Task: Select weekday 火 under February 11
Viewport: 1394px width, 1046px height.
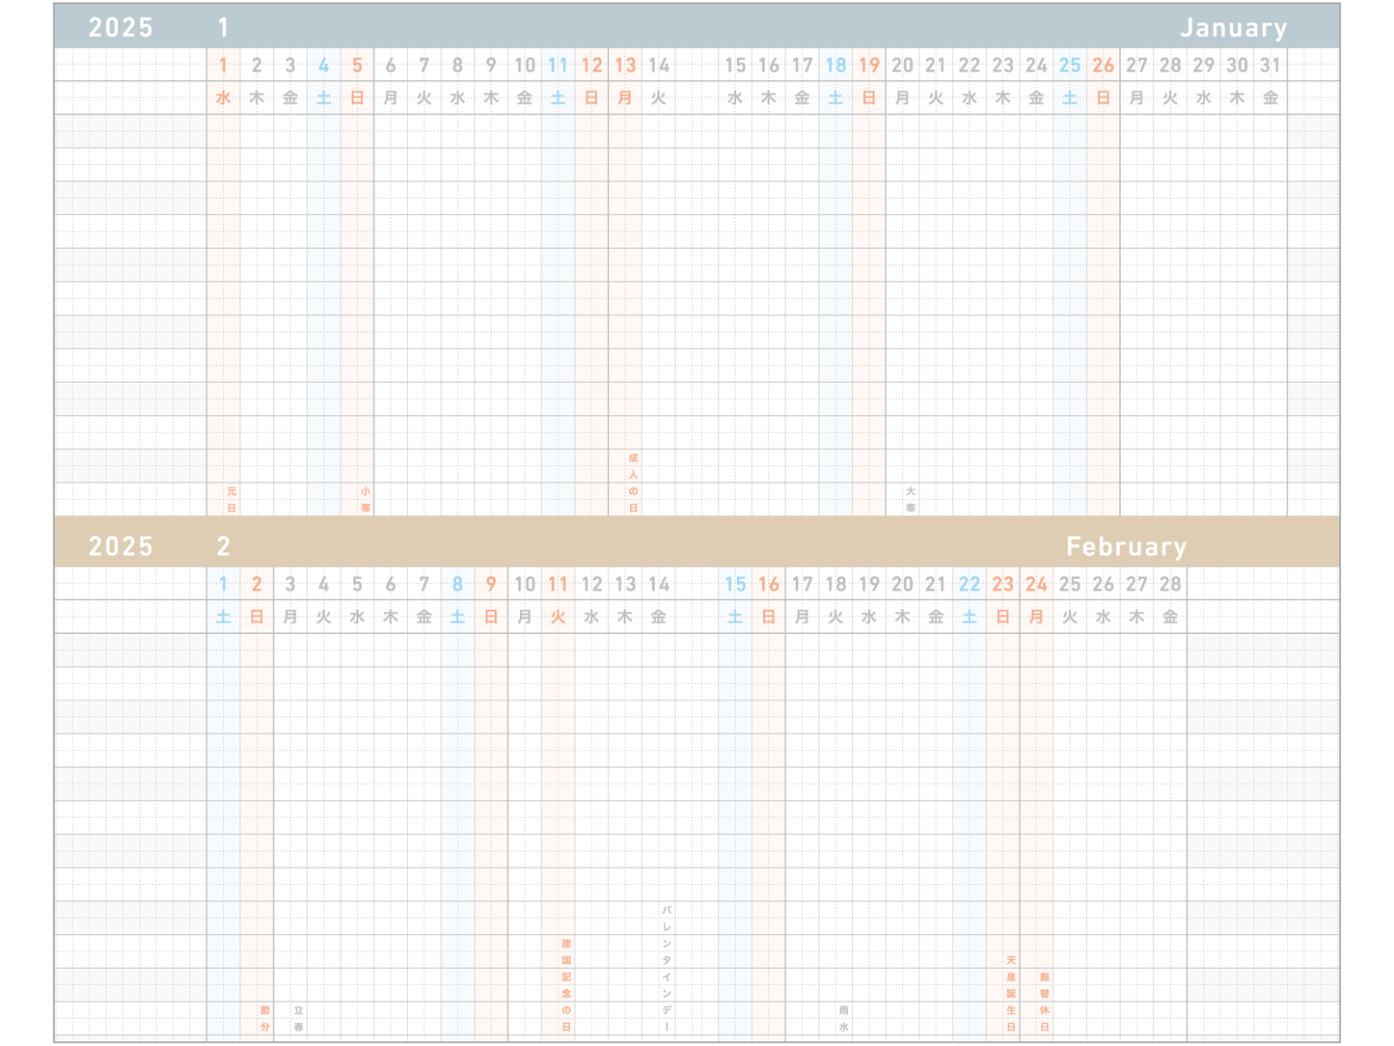Action: [558, 617]
